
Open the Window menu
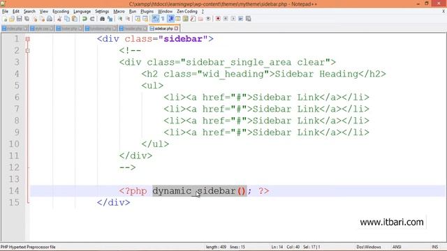(165, 11)
